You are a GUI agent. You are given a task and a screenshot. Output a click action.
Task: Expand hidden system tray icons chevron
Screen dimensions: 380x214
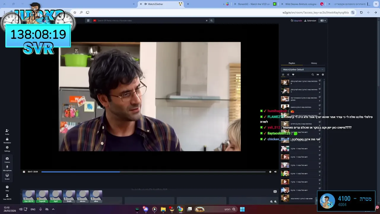tap(53, 209)
